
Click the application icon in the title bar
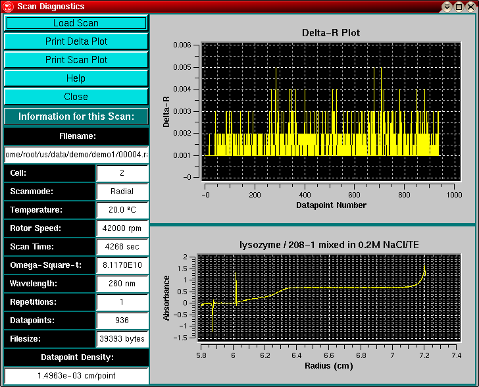tap(8, 7)
